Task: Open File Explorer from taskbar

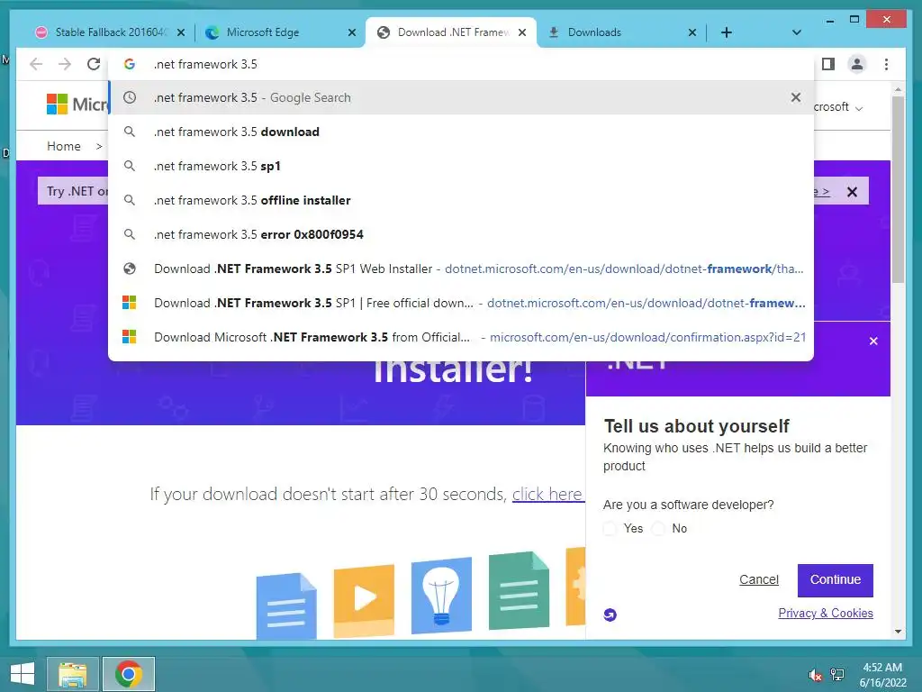Action: coord(73,674)
